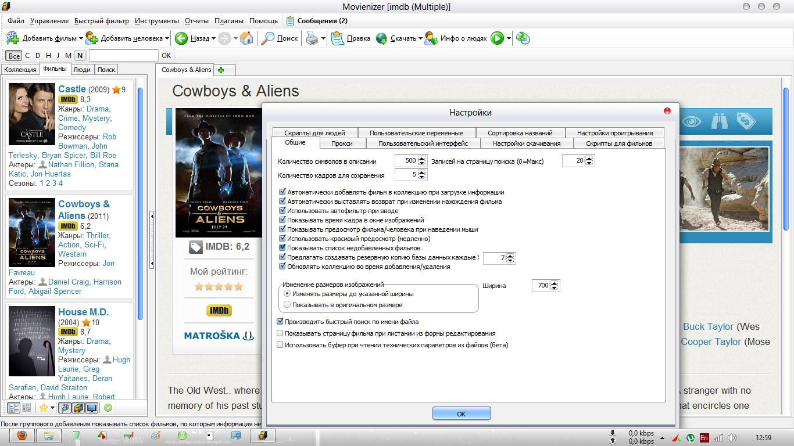The height and width of the screenshot is (446, 794).
Task: Click the Правка edit clipboard icon
Action: pyautogui.click(x=337, y=38)
